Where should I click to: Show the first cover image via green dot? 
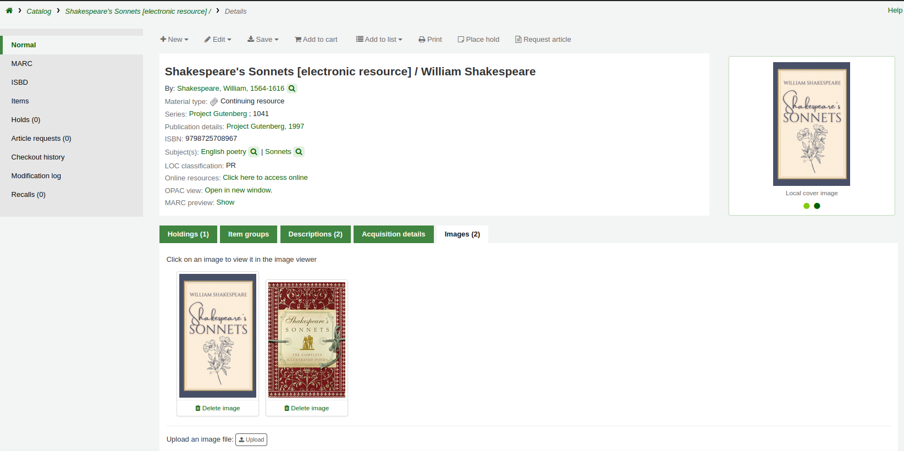tap(806, 206)
